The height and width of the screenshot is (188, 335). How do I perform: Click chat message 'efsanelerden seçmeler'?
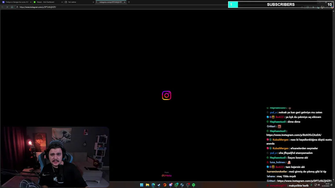(x=304, y=148)
